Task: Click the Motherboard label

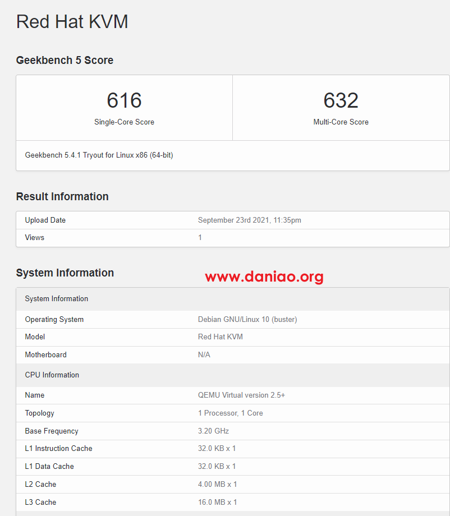Action: point(46,354)
